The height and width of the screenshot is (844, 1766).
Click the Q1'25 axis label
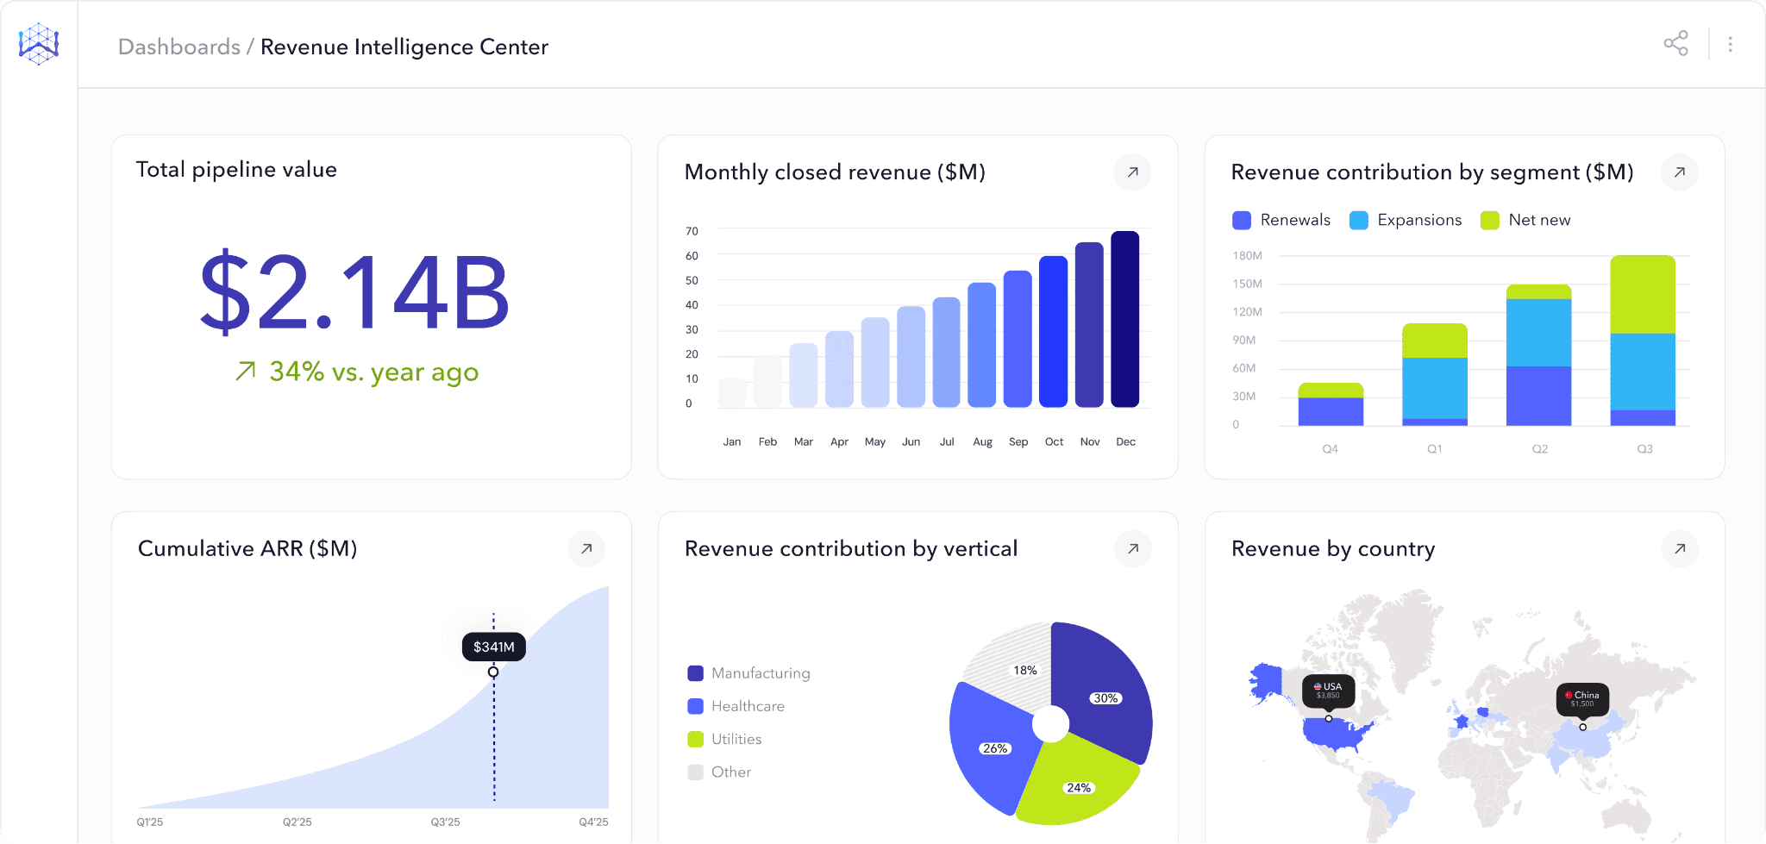tap(150, 822)
